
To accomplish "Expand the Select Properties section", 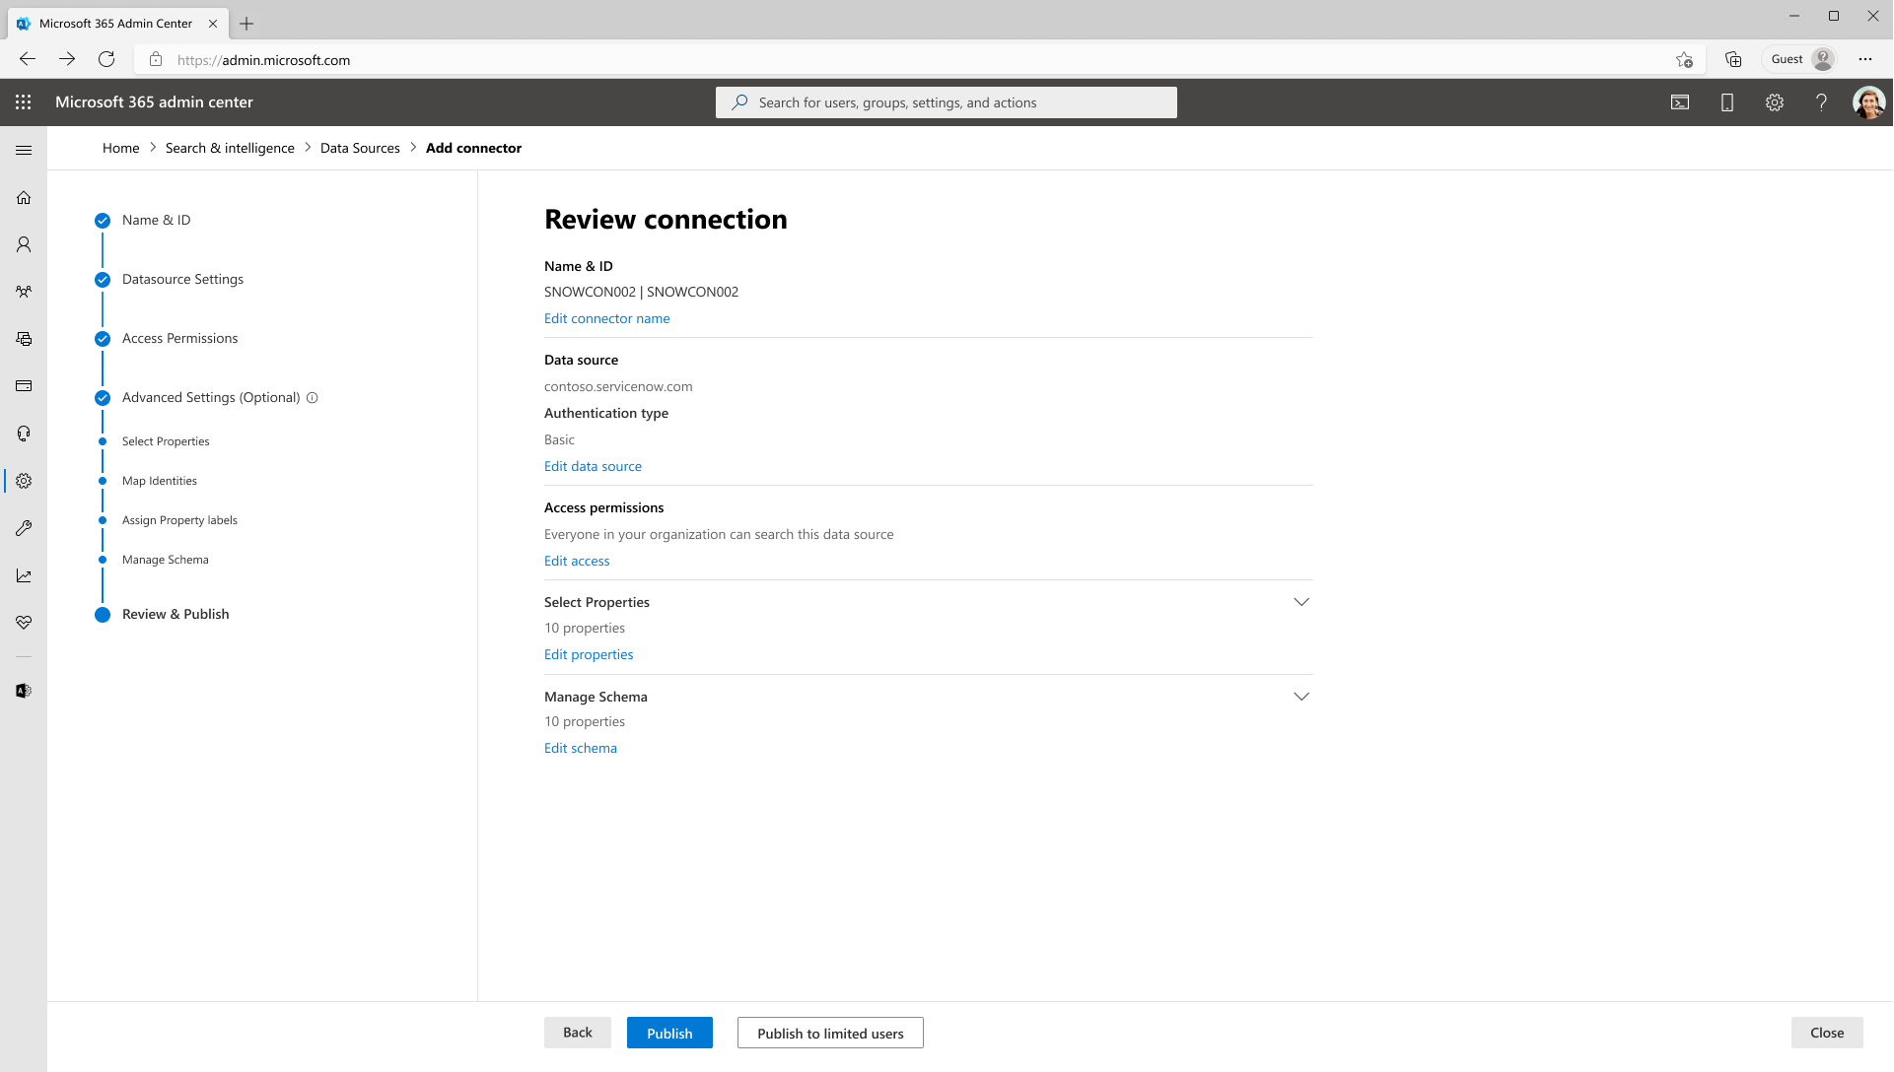I will click(1300, 602).
